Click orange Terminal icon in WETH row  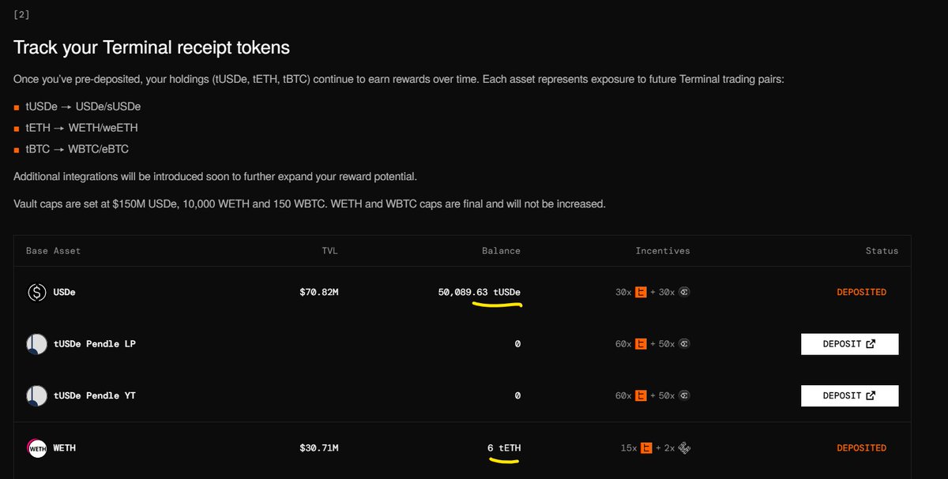click(x=646, y=448)
